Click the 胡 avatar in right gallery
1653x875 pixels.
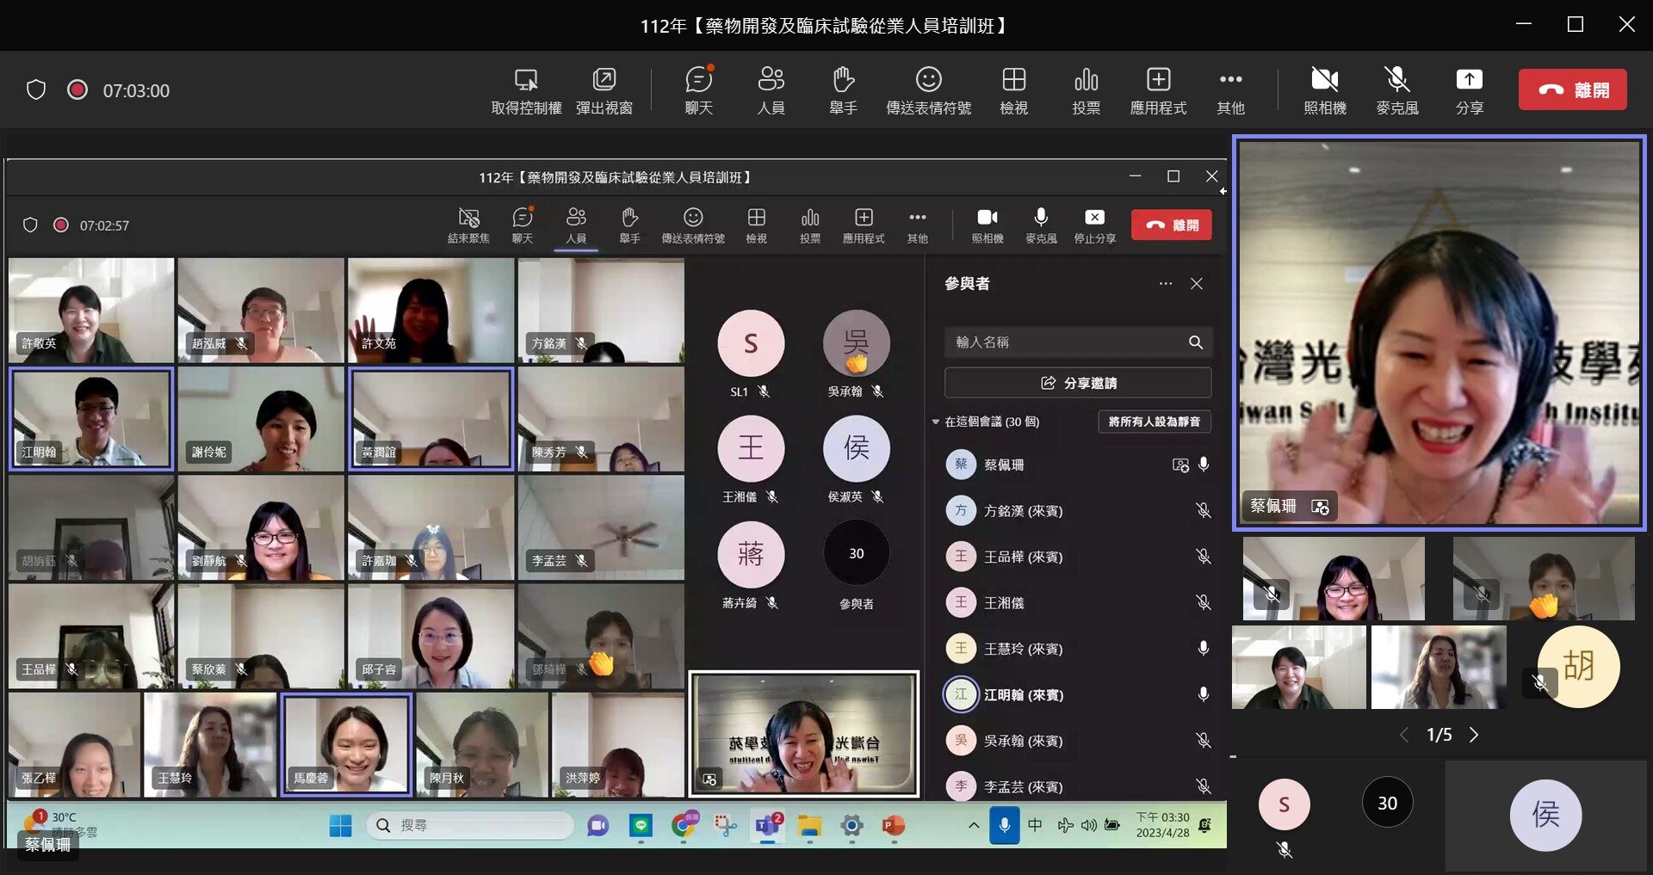click(x=1579, y=666)
